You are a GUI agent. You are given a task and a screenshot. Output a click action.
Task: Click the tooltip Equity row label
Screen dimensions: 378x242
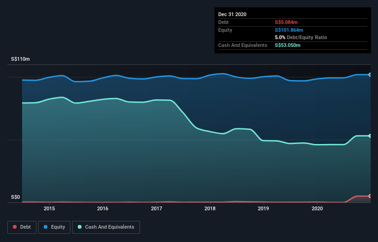click(225, 30)
